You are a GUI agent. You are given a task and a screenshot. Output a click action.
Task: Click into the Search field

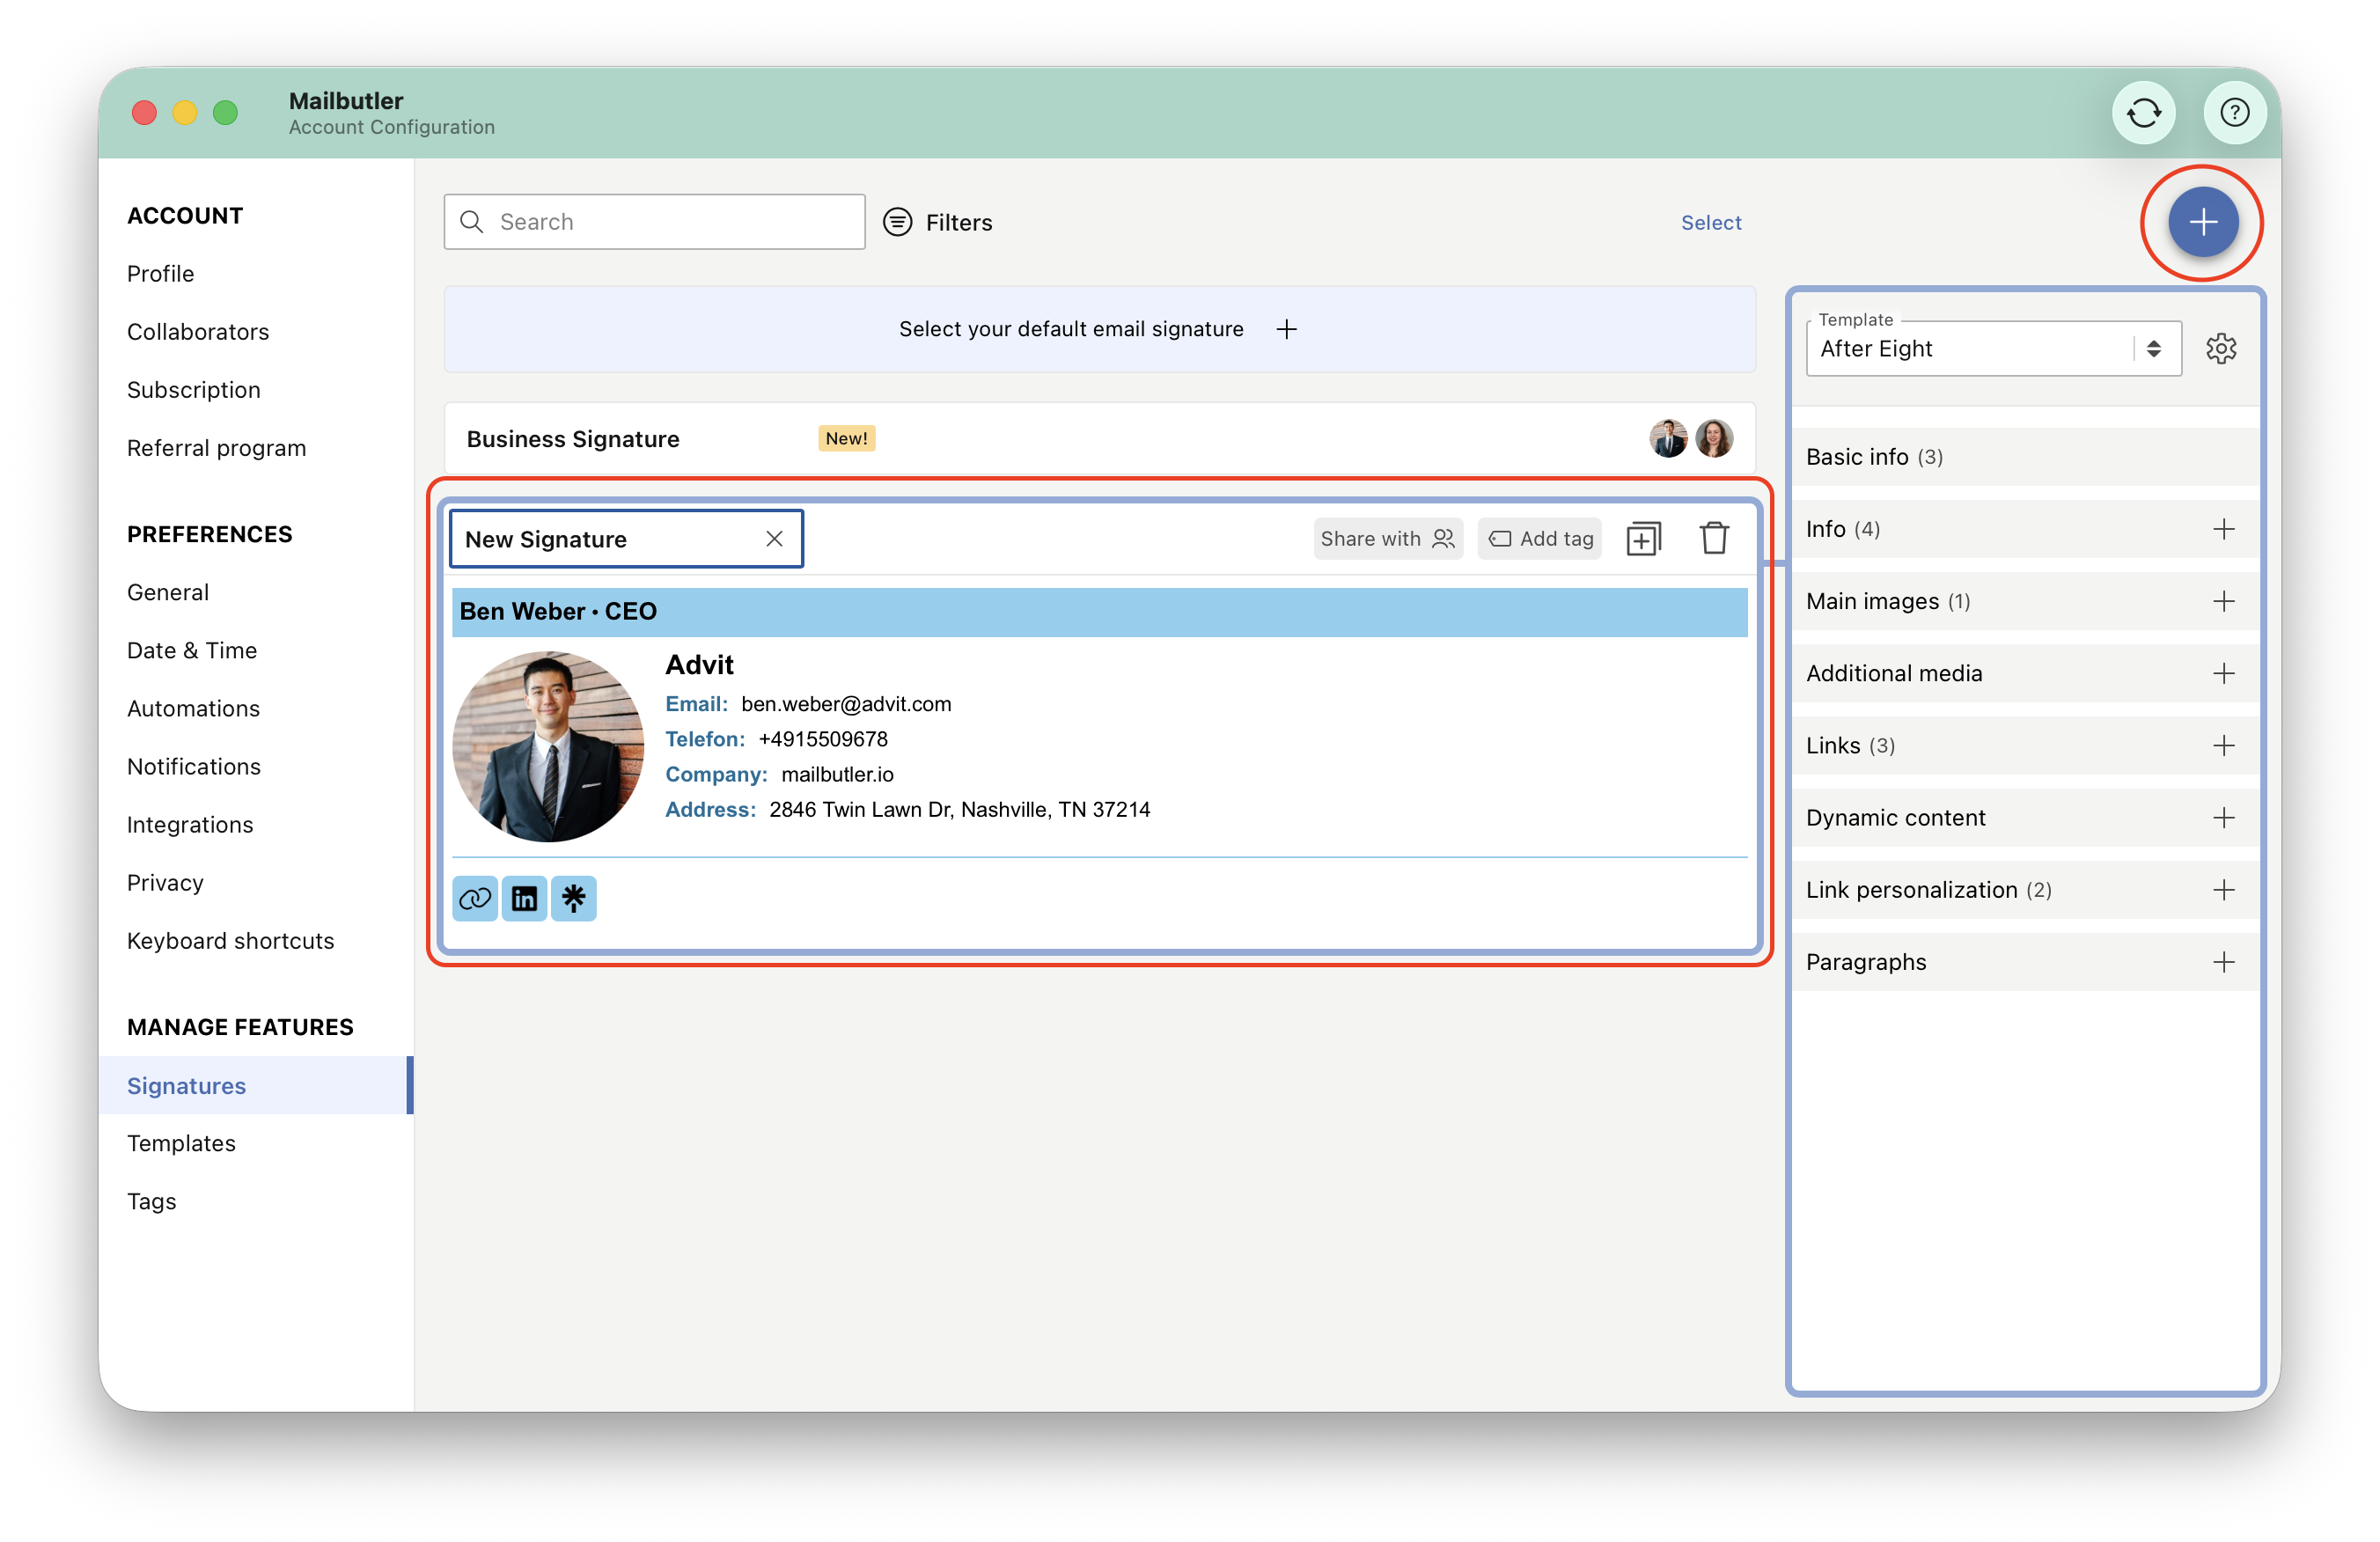654,222
